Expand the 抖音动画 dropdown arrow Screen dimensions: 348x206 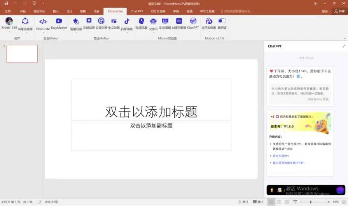(x=127, y=33)
